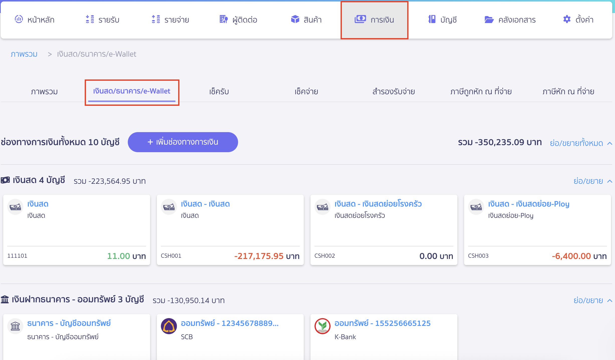Click the รวม -223,564.95 บาท cash total
This screenshot has width=615, height=360.
pos(110,181)
